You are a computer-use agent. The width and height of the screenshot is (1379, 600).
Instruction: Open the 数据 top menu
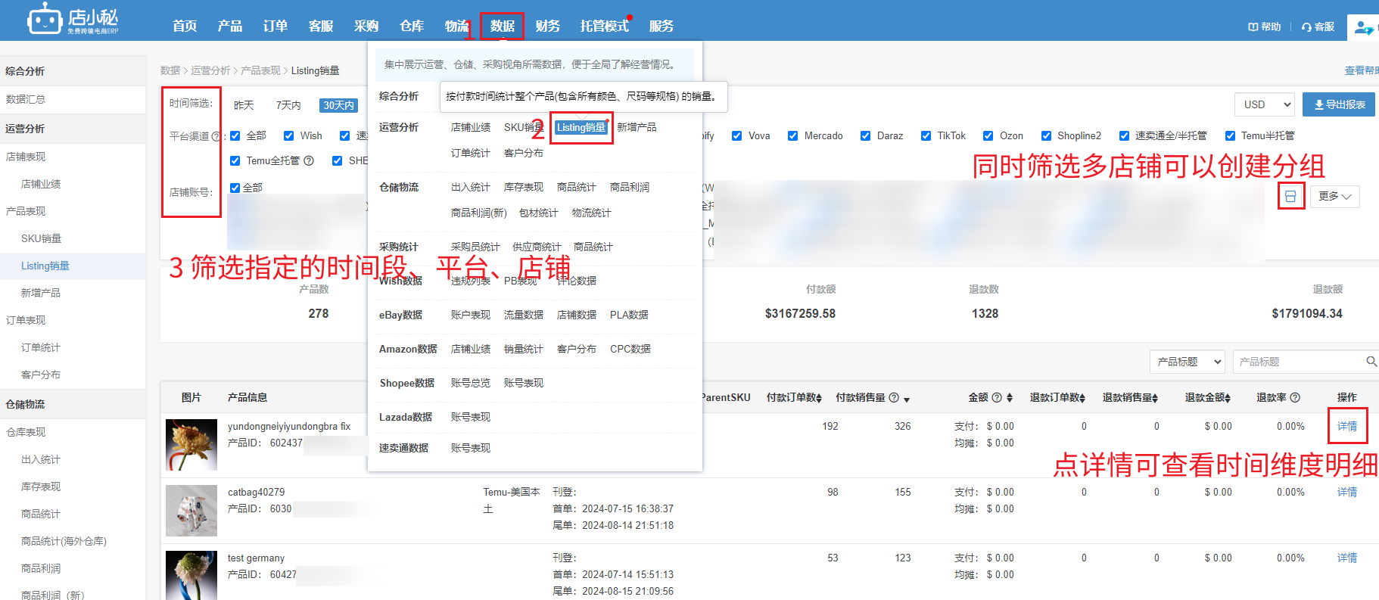502,26
